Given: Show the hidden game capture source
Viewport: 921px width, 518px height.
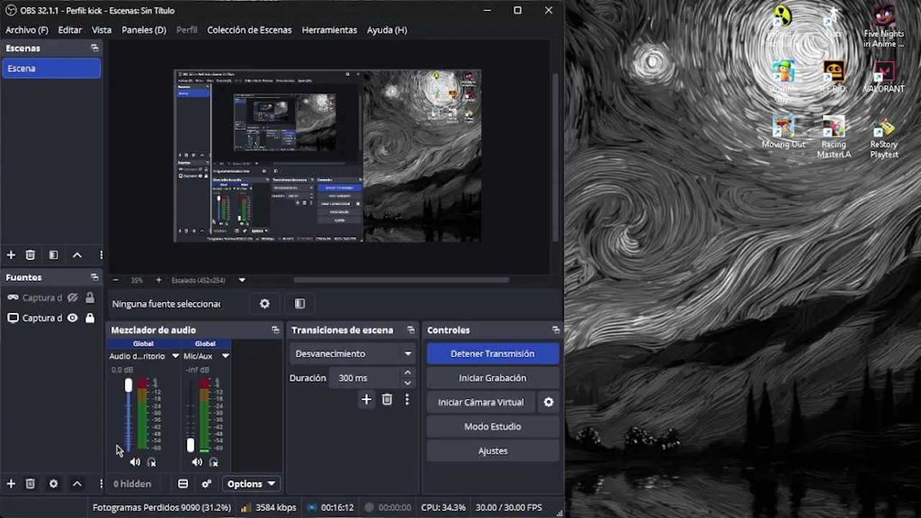Looking at the screenshot, I should 73,297.
